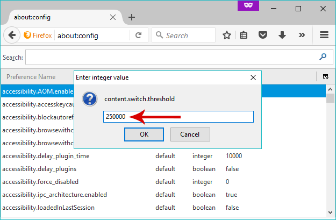Close the about:config tab

(x=113, y=17)
